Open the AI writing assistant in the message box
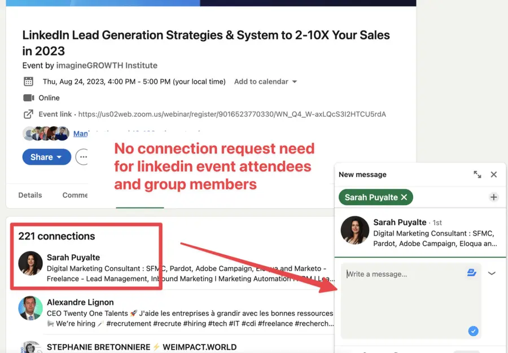The height and width of the screenshot is (353, 508). point(471,272)
